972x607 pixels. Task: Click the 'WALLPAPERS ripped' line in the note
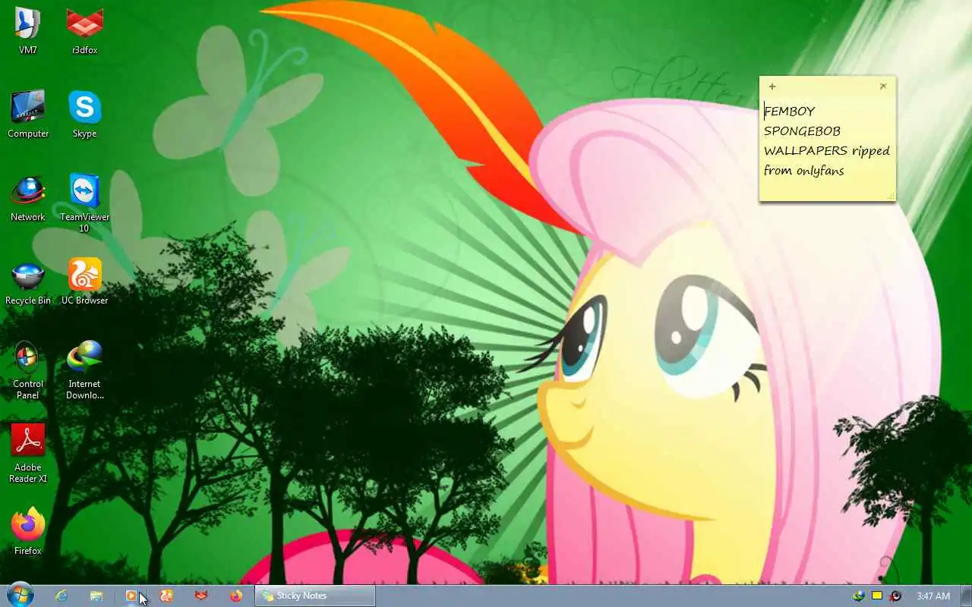tap(827, 151)
